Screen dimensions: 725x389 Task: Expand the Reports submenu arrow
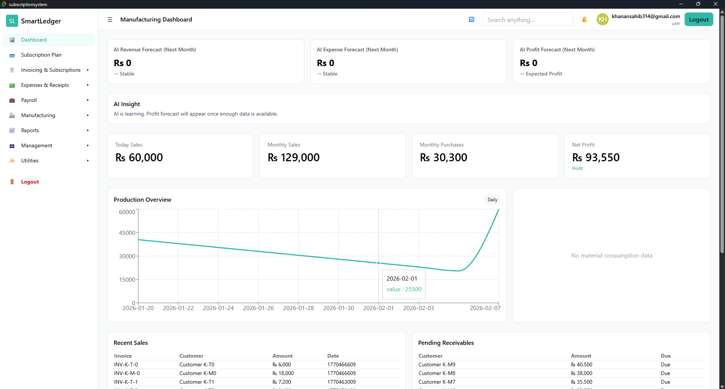pyautogui.click(x=88, y=130)
